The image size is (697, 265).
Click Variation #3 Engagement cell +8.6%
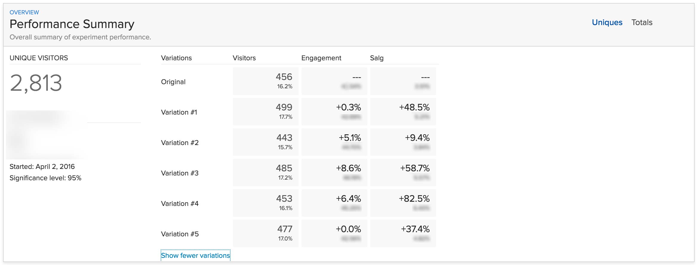[334, 172]
